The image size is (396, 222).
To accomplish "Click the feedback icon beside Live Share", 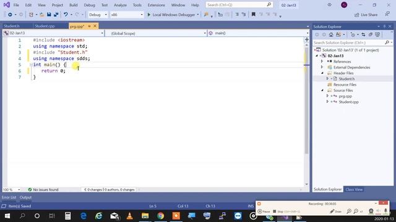I will (387, 14).
